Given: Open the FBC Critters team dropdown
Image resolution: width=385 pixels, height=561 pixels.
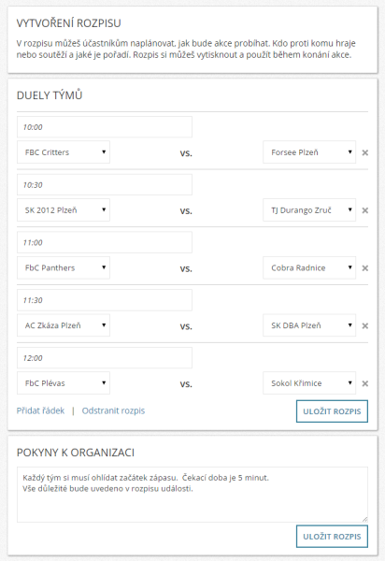Looking at the screenshot, I should 64,152.
